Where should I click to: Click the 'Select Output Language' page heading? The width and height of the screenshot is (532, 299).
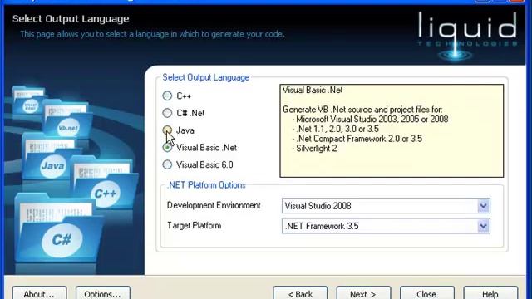point(71,18)
